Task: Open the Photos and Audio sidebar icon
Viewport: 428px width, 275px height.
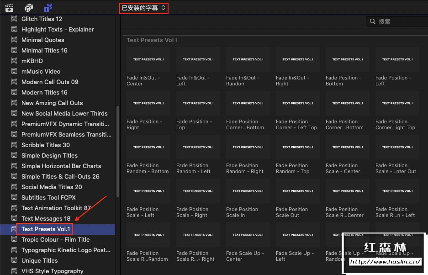Action: click(x=29, y=8)
